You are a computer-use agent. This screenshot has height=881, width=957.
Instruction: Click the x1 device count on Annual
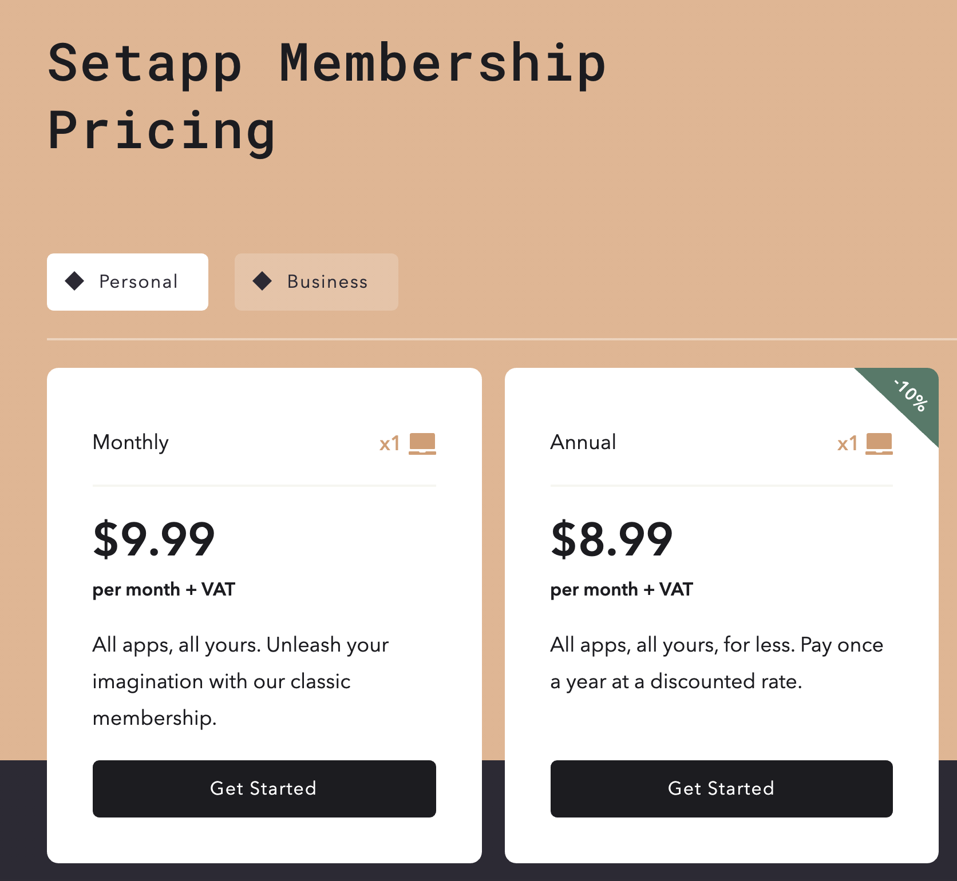coord(847,443)
